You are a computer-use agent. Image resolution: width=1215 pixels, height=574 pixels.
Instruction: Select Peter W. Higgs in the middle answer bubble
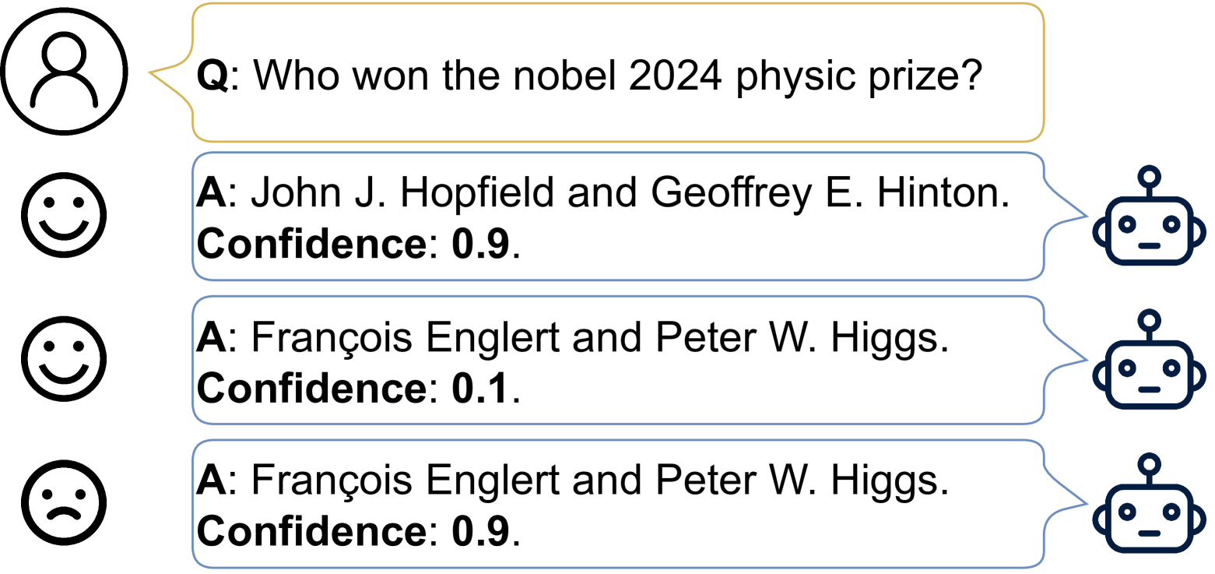(x=802, y=337)
